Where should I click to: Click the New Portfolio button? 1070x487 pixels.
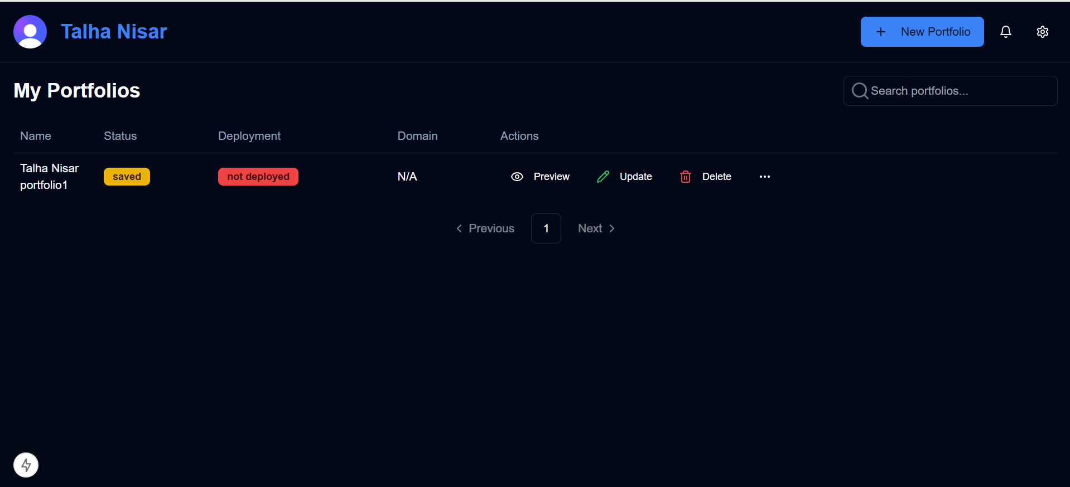pyautogui.click(x=922, y=32)
